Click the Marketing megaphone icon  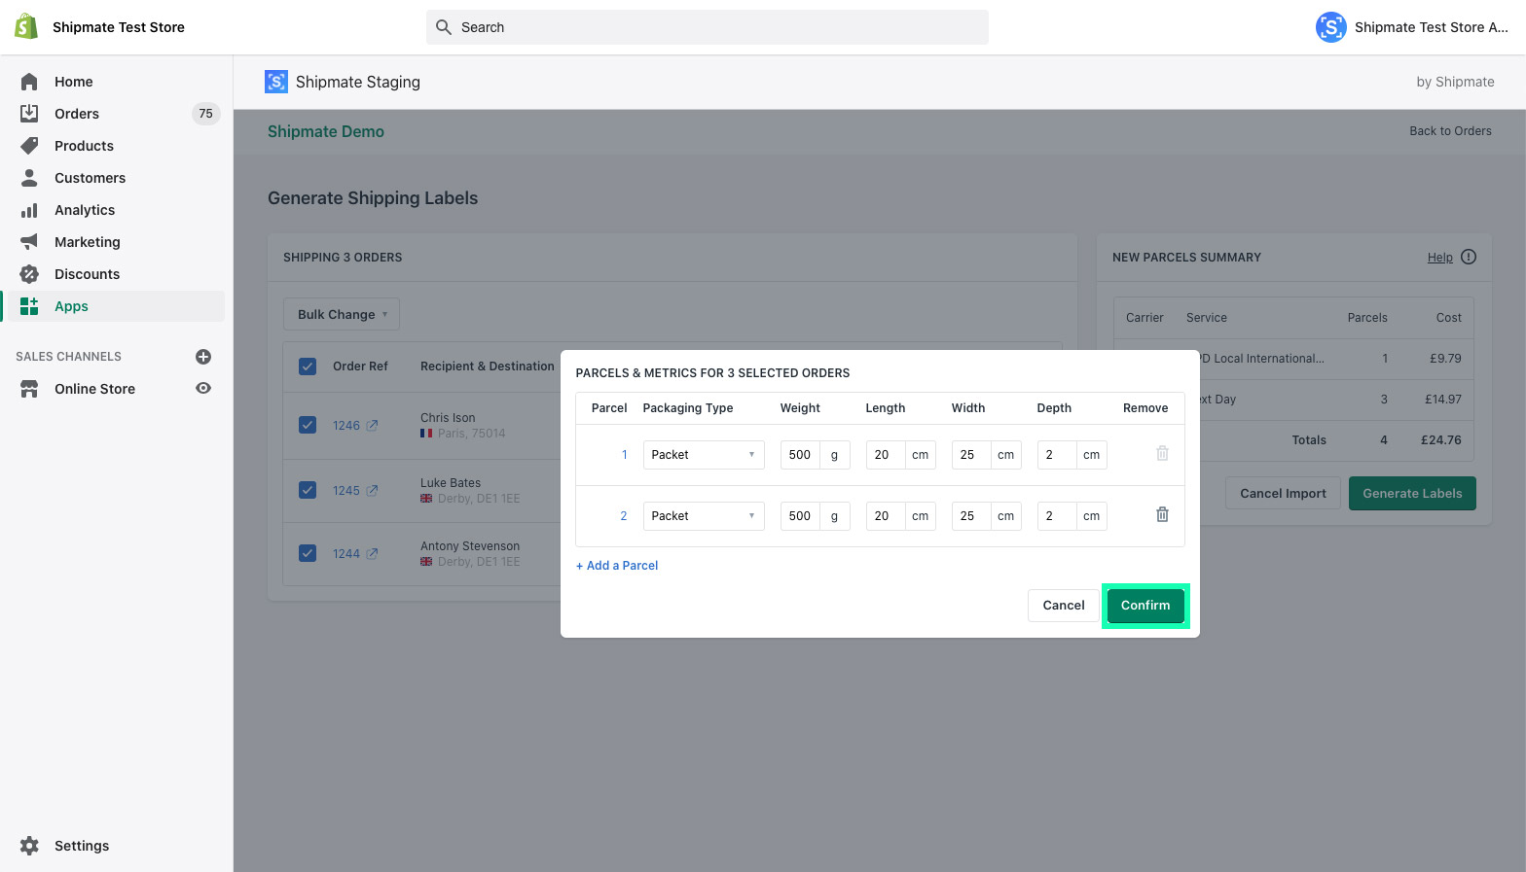29,242
